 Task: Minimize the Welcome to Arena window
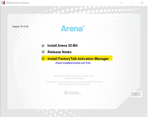121,3
